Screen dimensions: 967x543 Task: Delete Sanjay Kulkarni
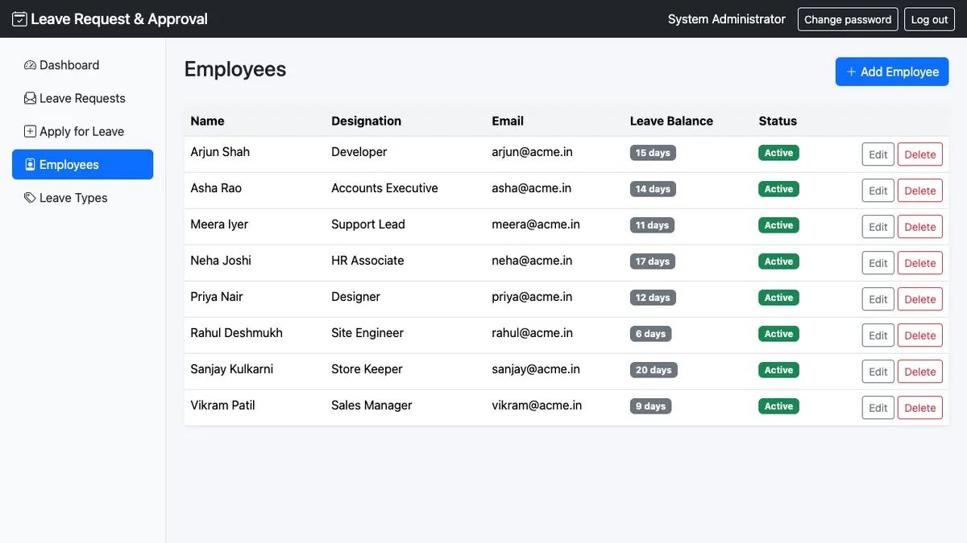click(x=920, y=372)
